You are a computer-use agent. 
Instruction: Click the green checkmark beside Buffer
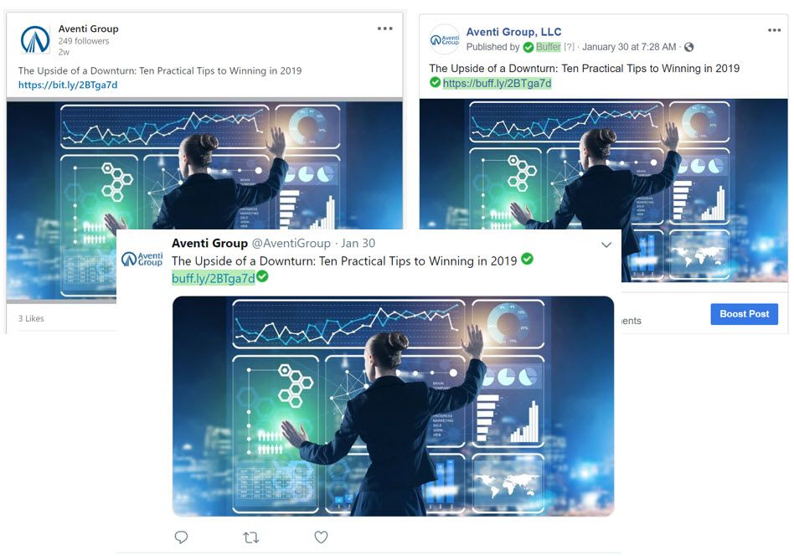click(x=528, y=47)
